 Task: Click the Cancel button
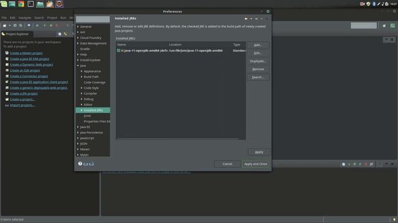pos(227,164)
